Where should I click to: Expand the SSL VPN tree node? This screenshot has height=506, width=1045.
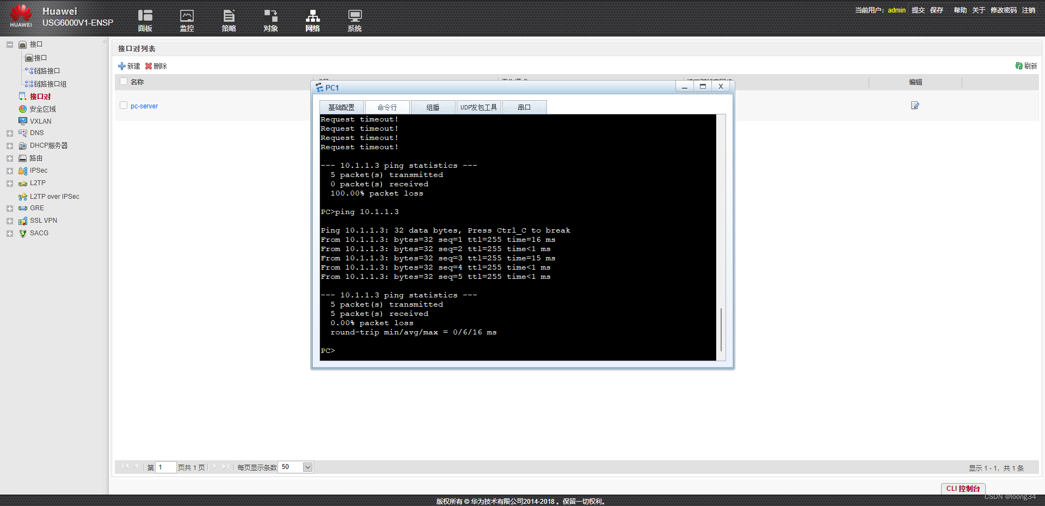[x=10, y=221]
